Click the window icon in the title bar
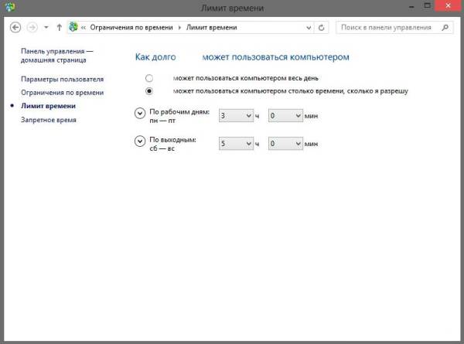464x344 pixels. 10,7
